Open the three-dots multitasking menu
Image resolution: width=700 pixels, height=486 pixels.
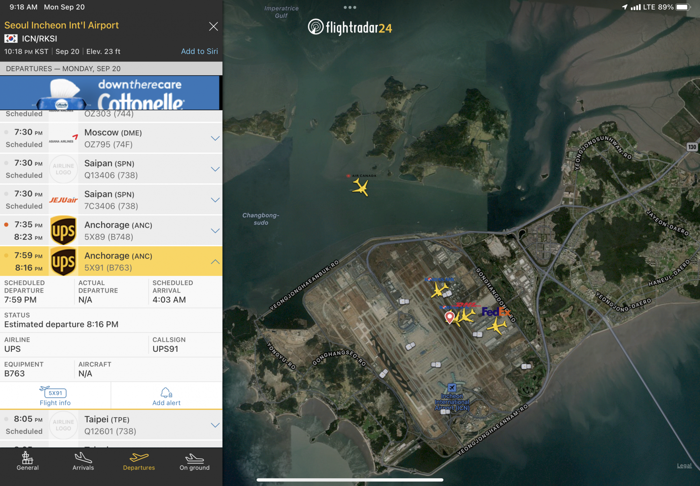coord(350,7)
